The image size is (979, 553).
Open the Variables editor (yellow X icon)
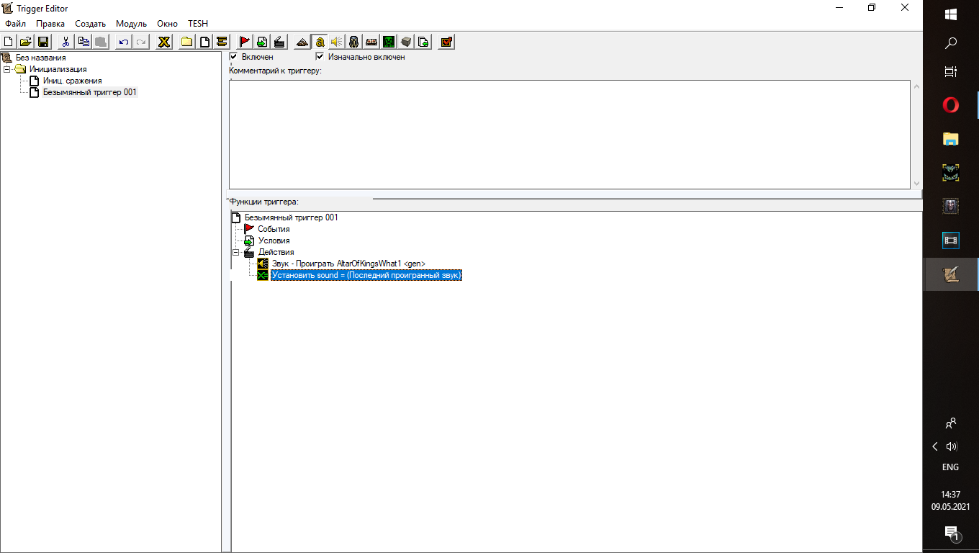tap(164, 42)
